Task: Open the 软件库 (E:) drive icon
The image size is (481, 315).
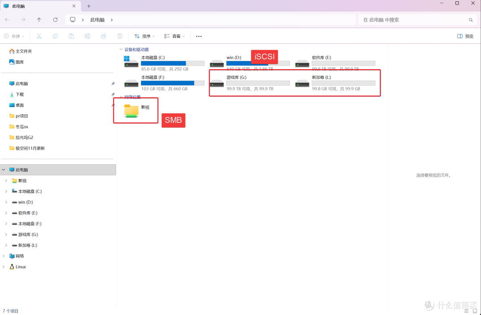Action: pos(302,64)
